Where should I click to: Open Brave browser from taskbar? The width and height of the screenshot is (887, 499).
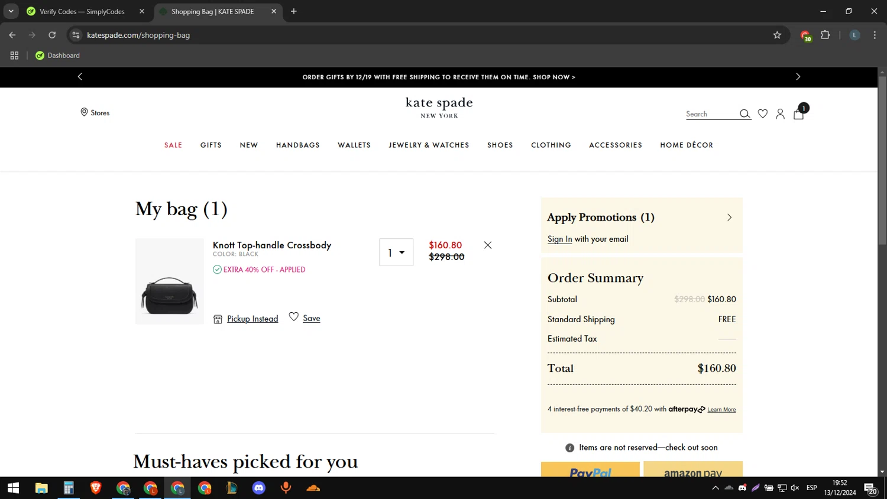click(x=96, y=488)
